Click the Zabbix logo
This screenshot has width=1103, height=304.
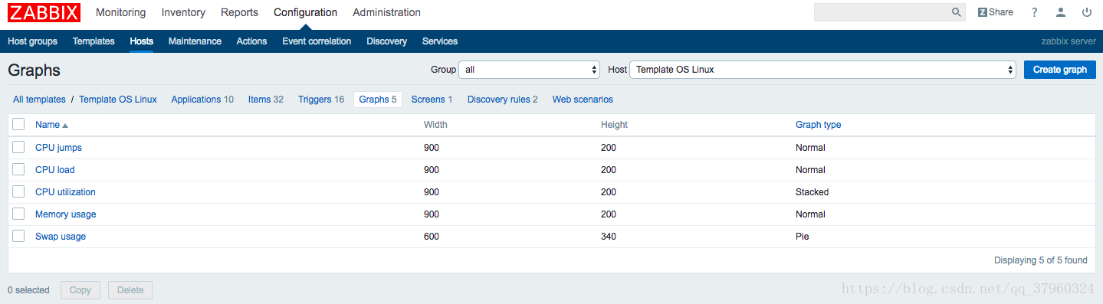tap(44, 12)
